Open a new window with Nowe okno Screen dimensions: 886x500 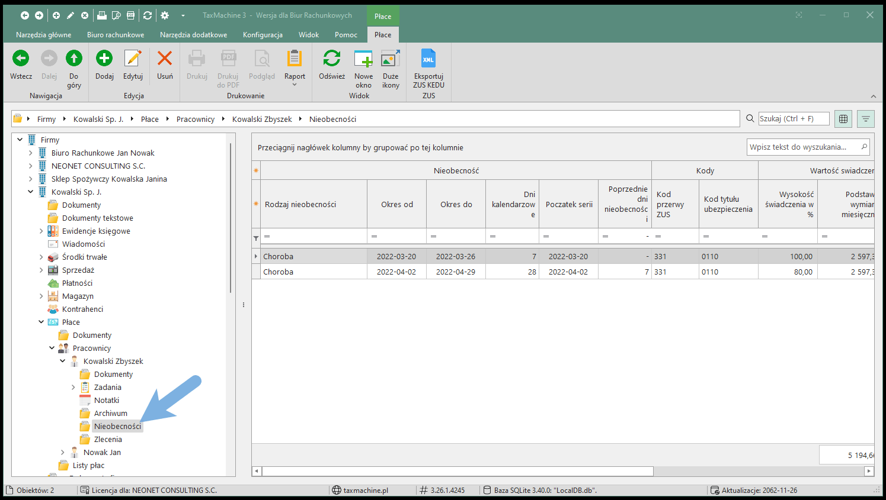point(363,59)
